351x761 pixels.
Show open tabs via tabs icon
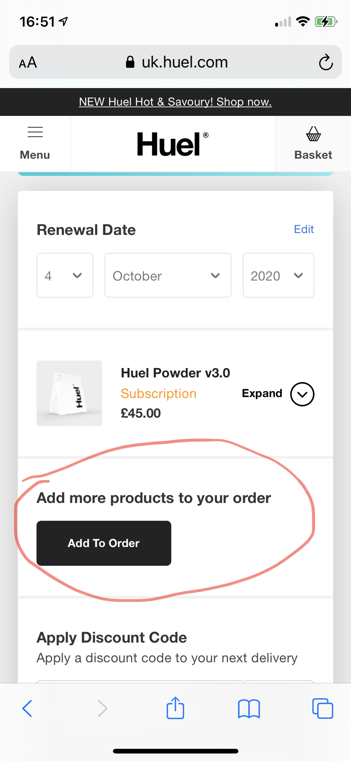pyautogui.click(x=322, y=709)
